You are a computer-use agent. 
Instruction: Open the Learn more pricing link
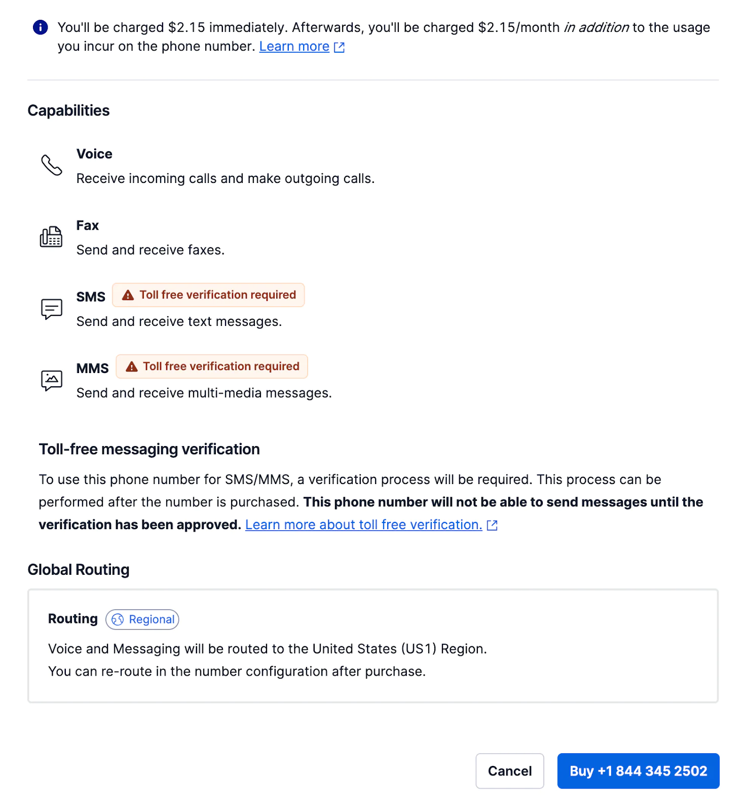294,47
